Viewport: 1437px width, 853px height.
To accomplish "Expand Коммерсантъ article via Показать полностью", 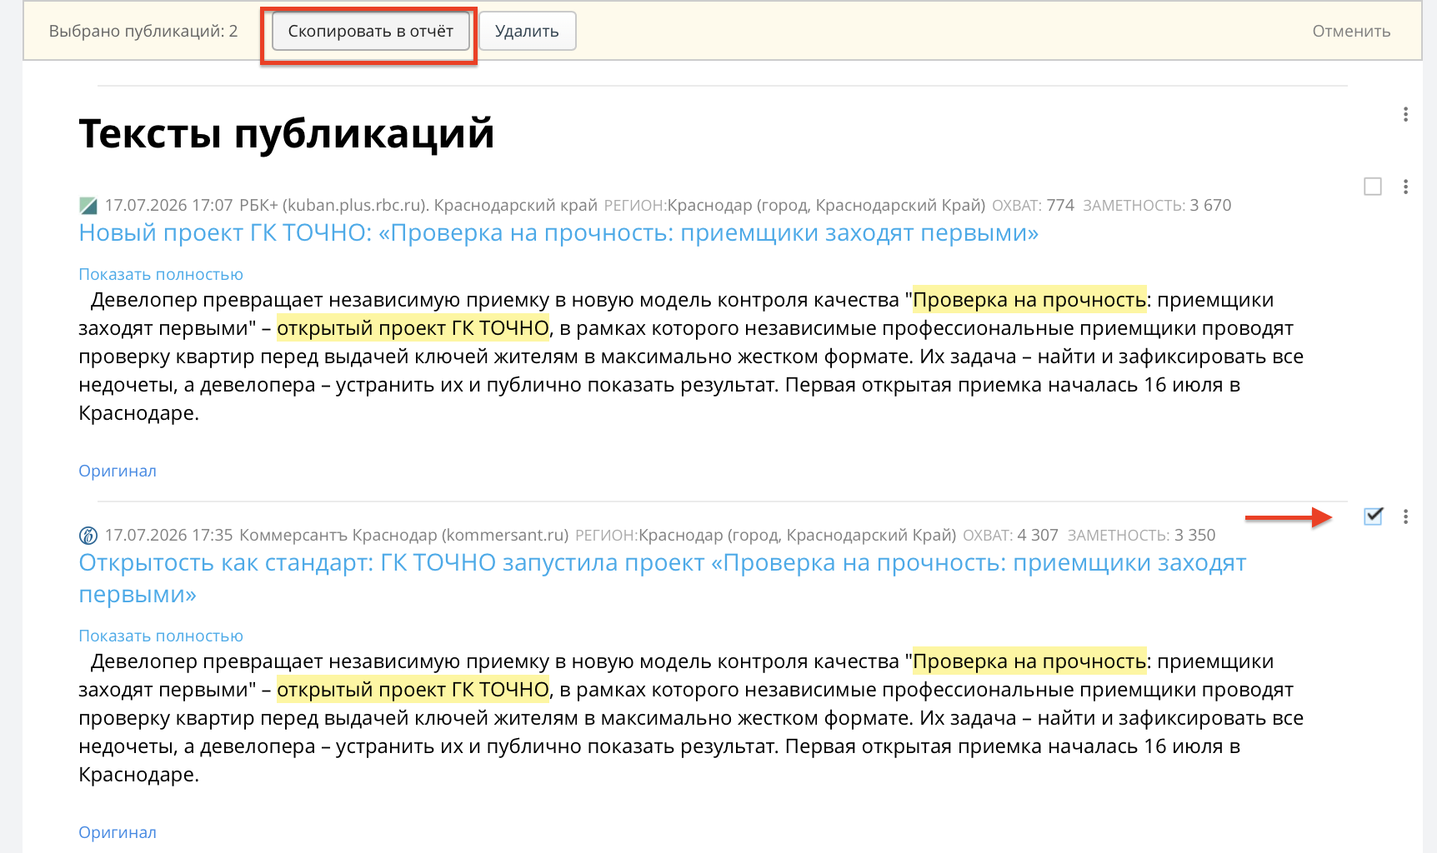I will pos(161,636).
